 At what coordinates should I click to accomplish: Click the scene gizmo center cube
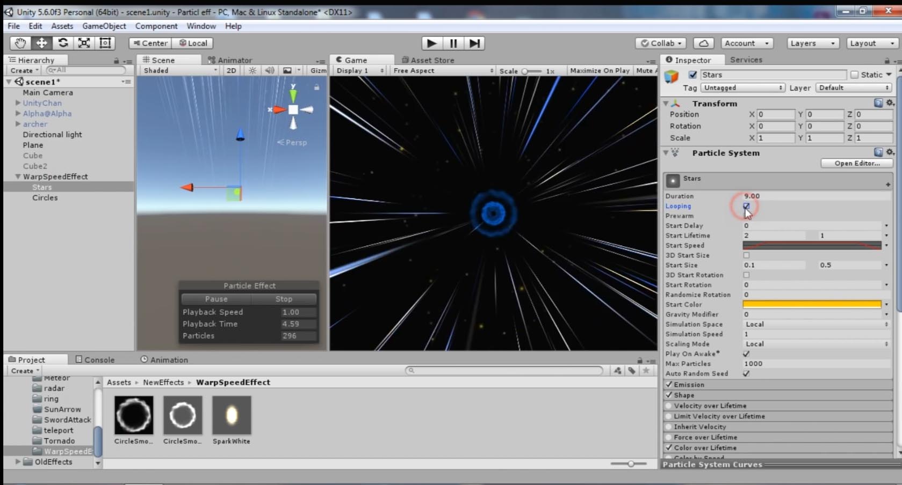coord(293,109)
